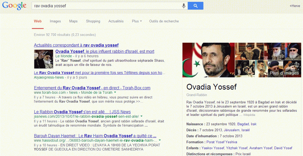Click the Ovadia Yossef panel title
The width and height of the screenshot is (303, 156).
coord(211,87)
